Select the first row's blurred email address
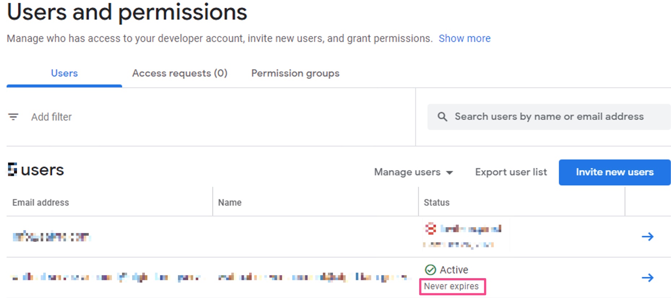 coord(51,237)
